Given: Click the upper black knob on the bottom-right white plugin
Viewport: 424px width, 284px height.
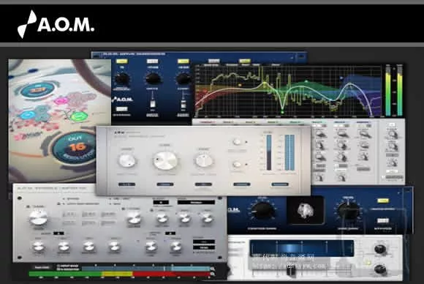Looking at the screenshot, I should point(380,249).
